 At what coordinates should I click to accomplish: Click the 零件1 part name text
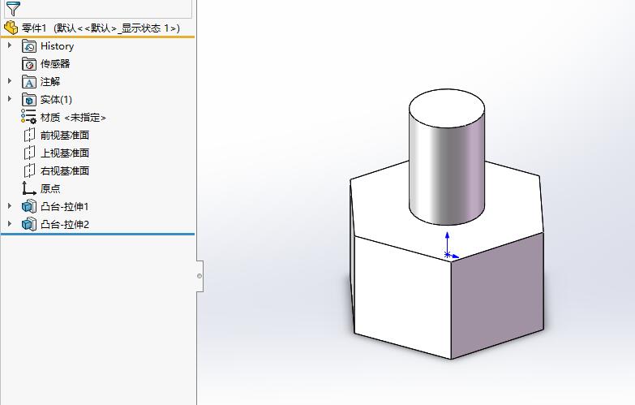[x=33, y=28]
